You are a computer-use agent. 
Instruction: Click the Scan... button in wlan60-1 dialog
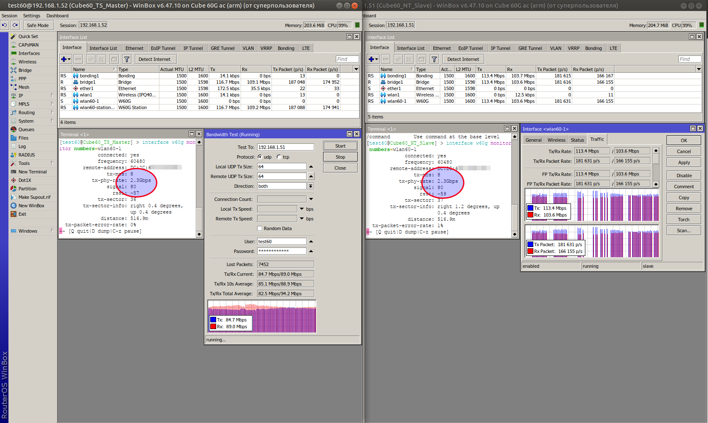pos(684,231)
